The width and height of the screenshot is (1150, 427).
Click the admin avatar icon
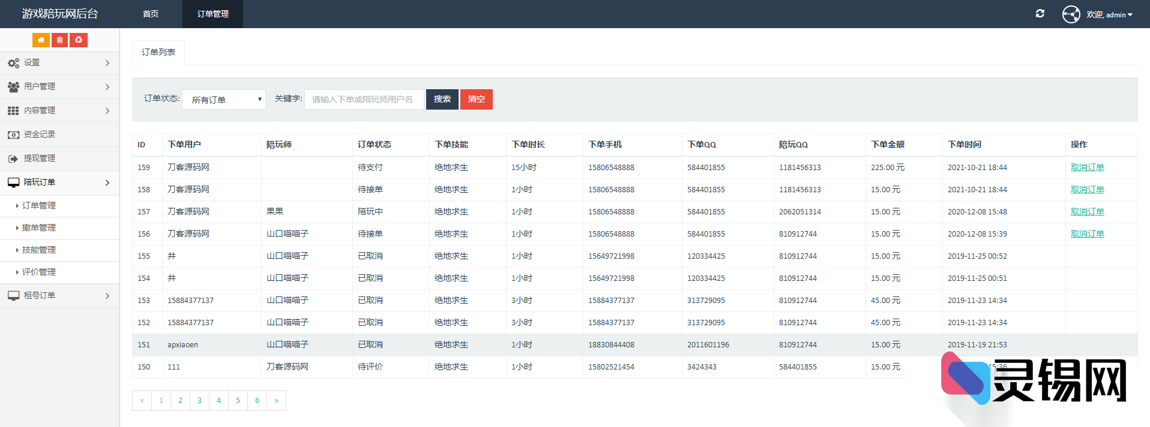[1071, 14]
